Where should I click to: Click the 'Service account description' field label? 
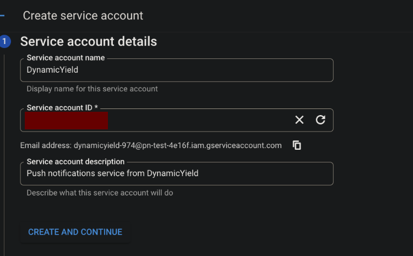[75, 161]
